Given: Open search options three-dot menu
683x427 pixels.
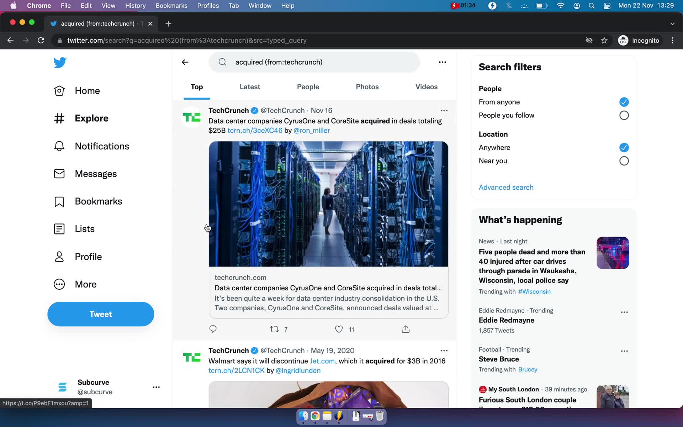Looking at the screenshot, I should click(x=442, y=62).
